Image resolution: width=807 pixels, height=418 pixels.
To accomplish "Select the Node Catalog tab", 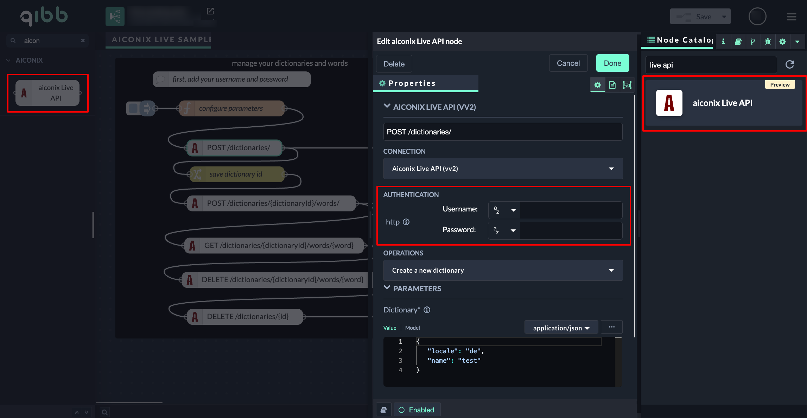I will [679, 40].
